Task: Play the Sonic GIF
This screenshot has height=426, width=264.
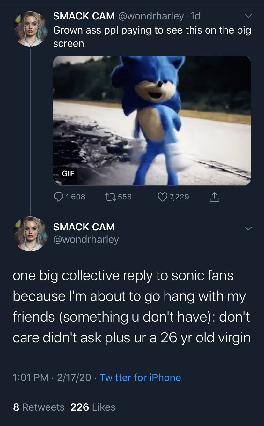Action: (x=152, y=120)
